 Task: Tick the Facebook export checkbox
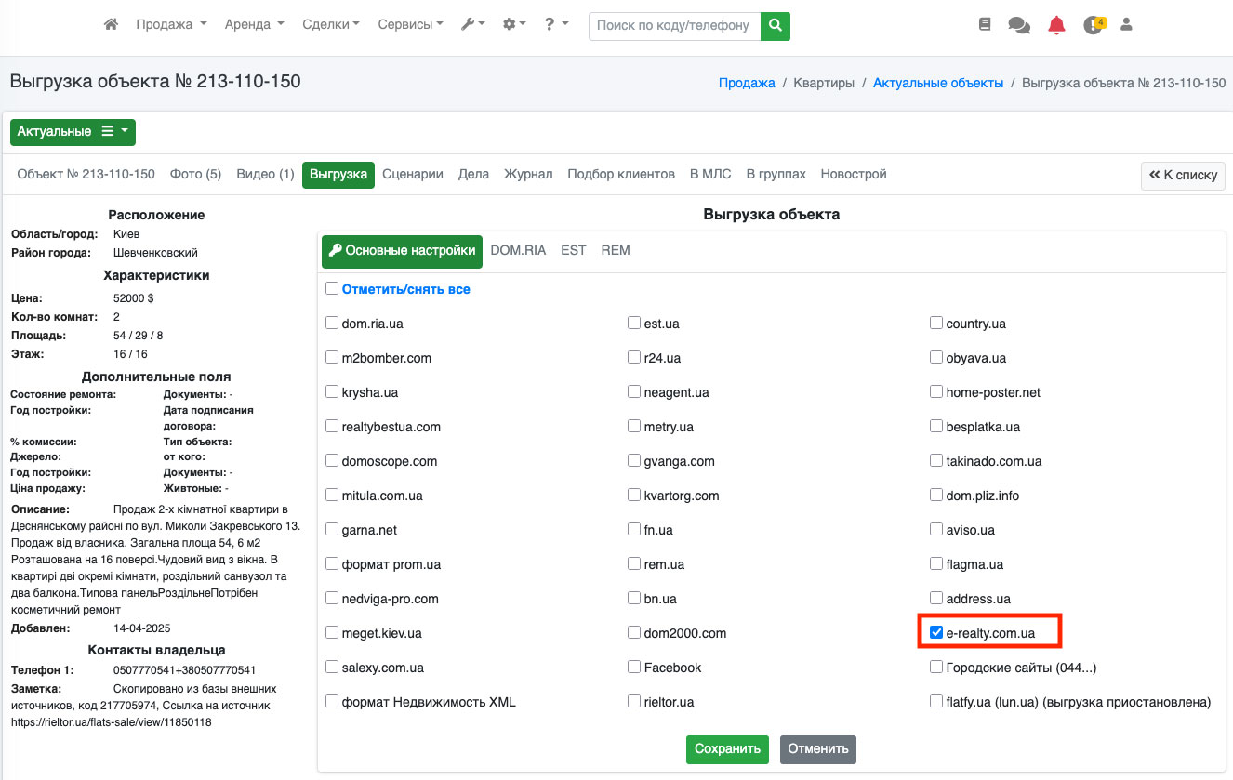tap(634, 668)
